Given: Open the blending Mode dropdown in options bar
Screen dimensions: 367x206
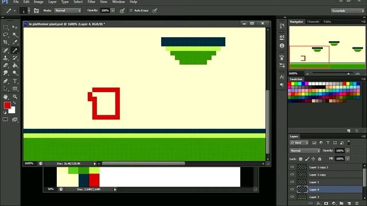Looking at the screenshot, I should [68, 10].
